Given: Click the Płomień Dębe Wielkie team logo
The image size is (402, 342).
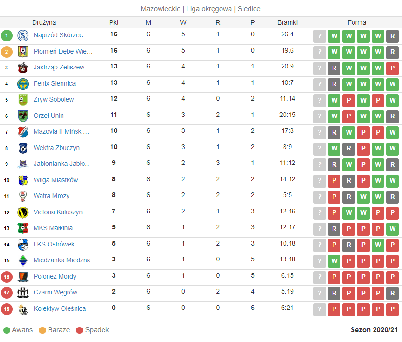Looking at the screenshot, I should (23, 52).
